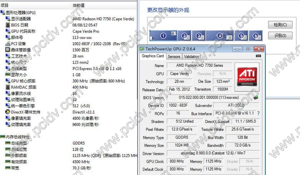Click the 总线类型 GPU row icon
Image resolution: width=300 pixels, height=175 pixels.
click(x=8, y=68)
